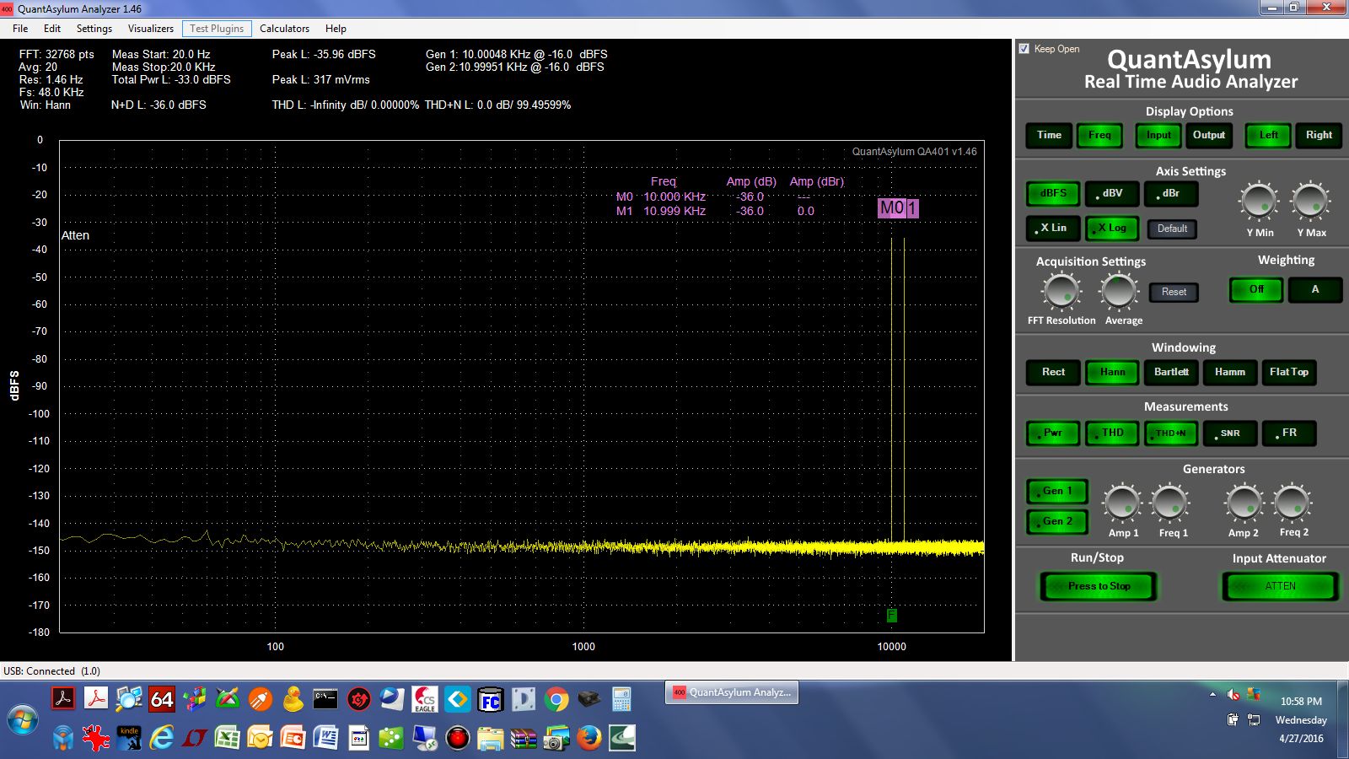The image size is (1349, 759).
Task: Toggle the Left channel button
Action: (x=1268, y=135)
